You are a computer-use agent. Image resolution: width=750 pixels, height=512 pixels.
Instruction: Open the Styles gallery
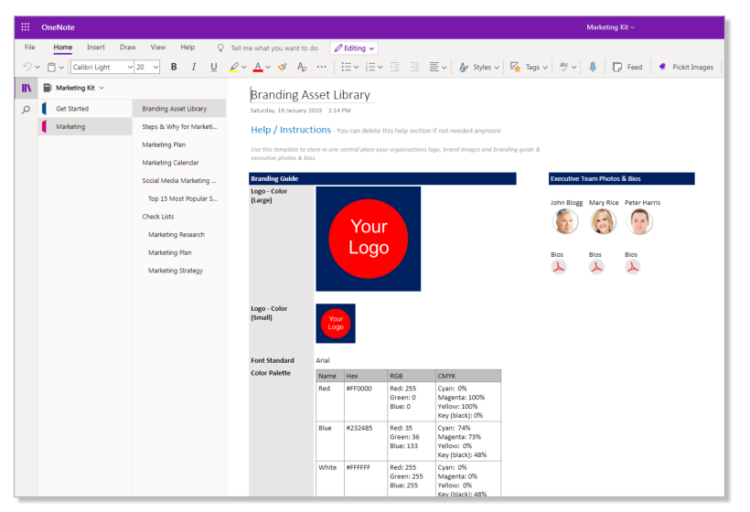(478, 67)
